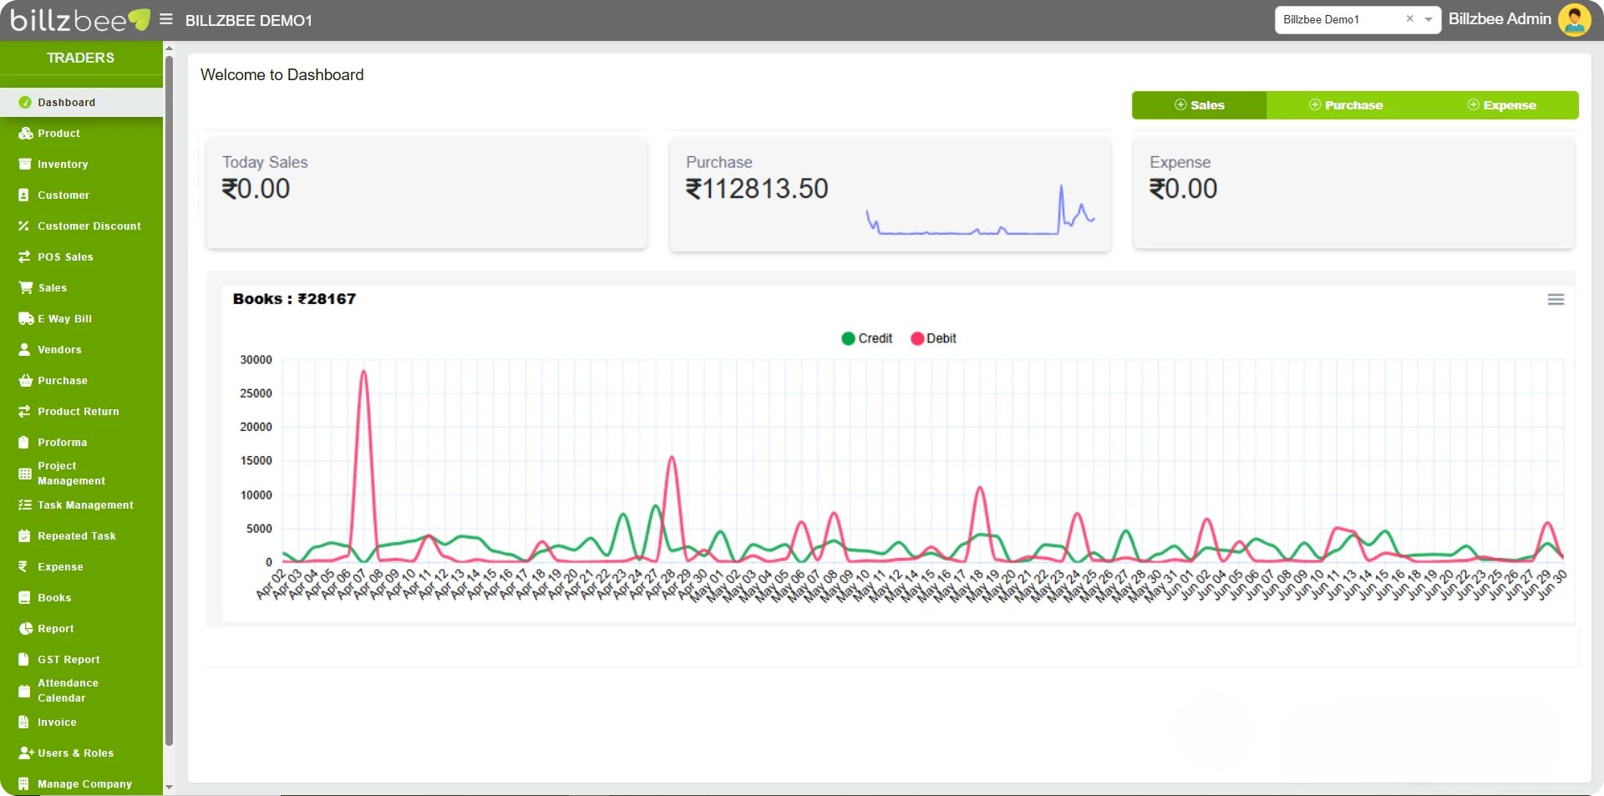Click the Sales cart icon in sidebar

point(25,288)
